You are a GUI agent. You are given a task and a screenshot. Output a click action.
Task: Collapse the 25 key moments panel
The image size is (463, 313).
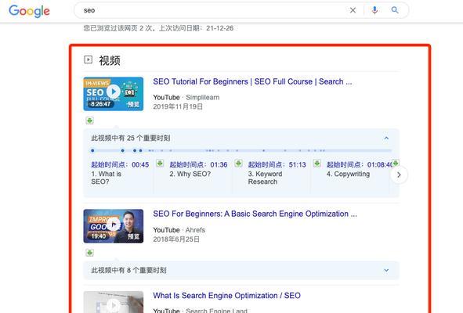pos(386,138)
